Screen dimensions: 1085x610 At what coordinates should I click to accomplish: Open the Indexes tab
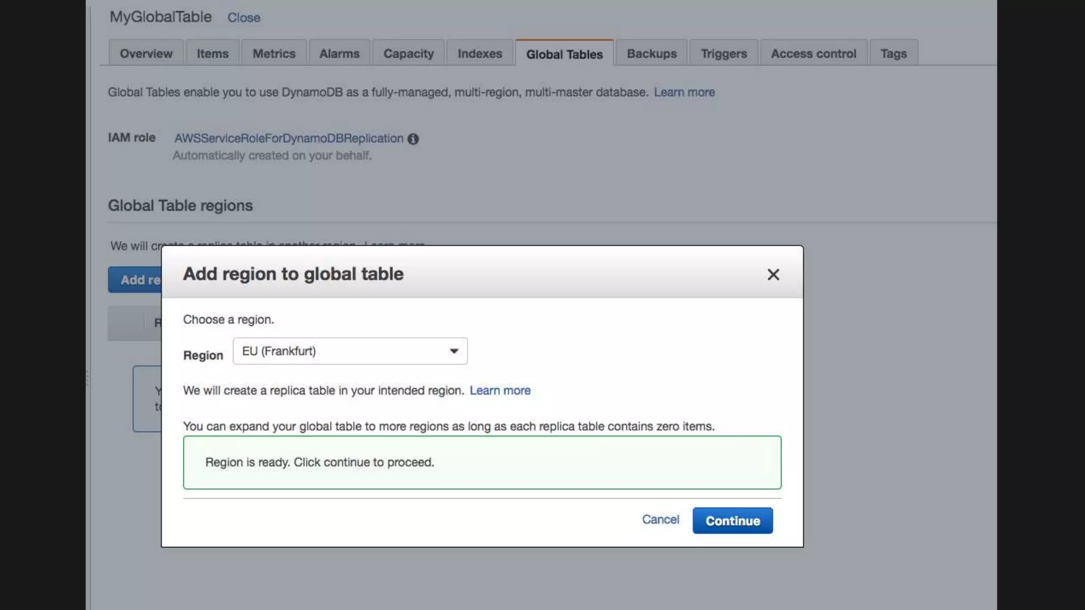coord(479,53)
